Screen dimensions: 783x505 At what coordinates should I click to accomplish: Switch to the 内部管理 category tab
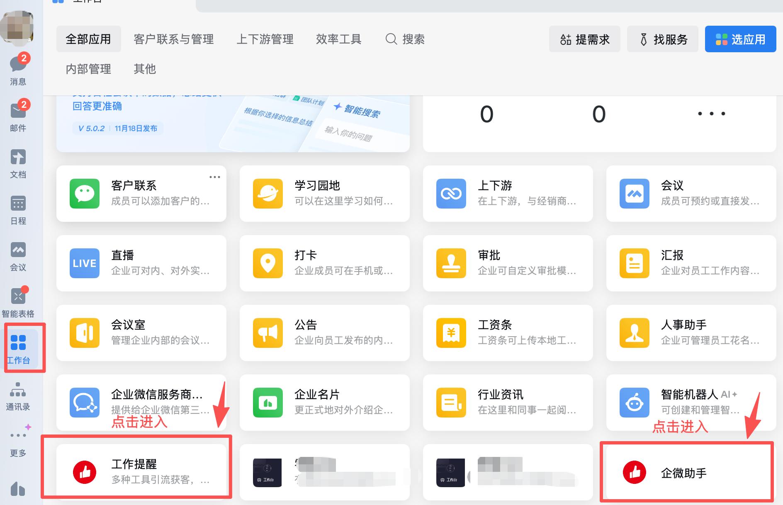coord(88,69)
